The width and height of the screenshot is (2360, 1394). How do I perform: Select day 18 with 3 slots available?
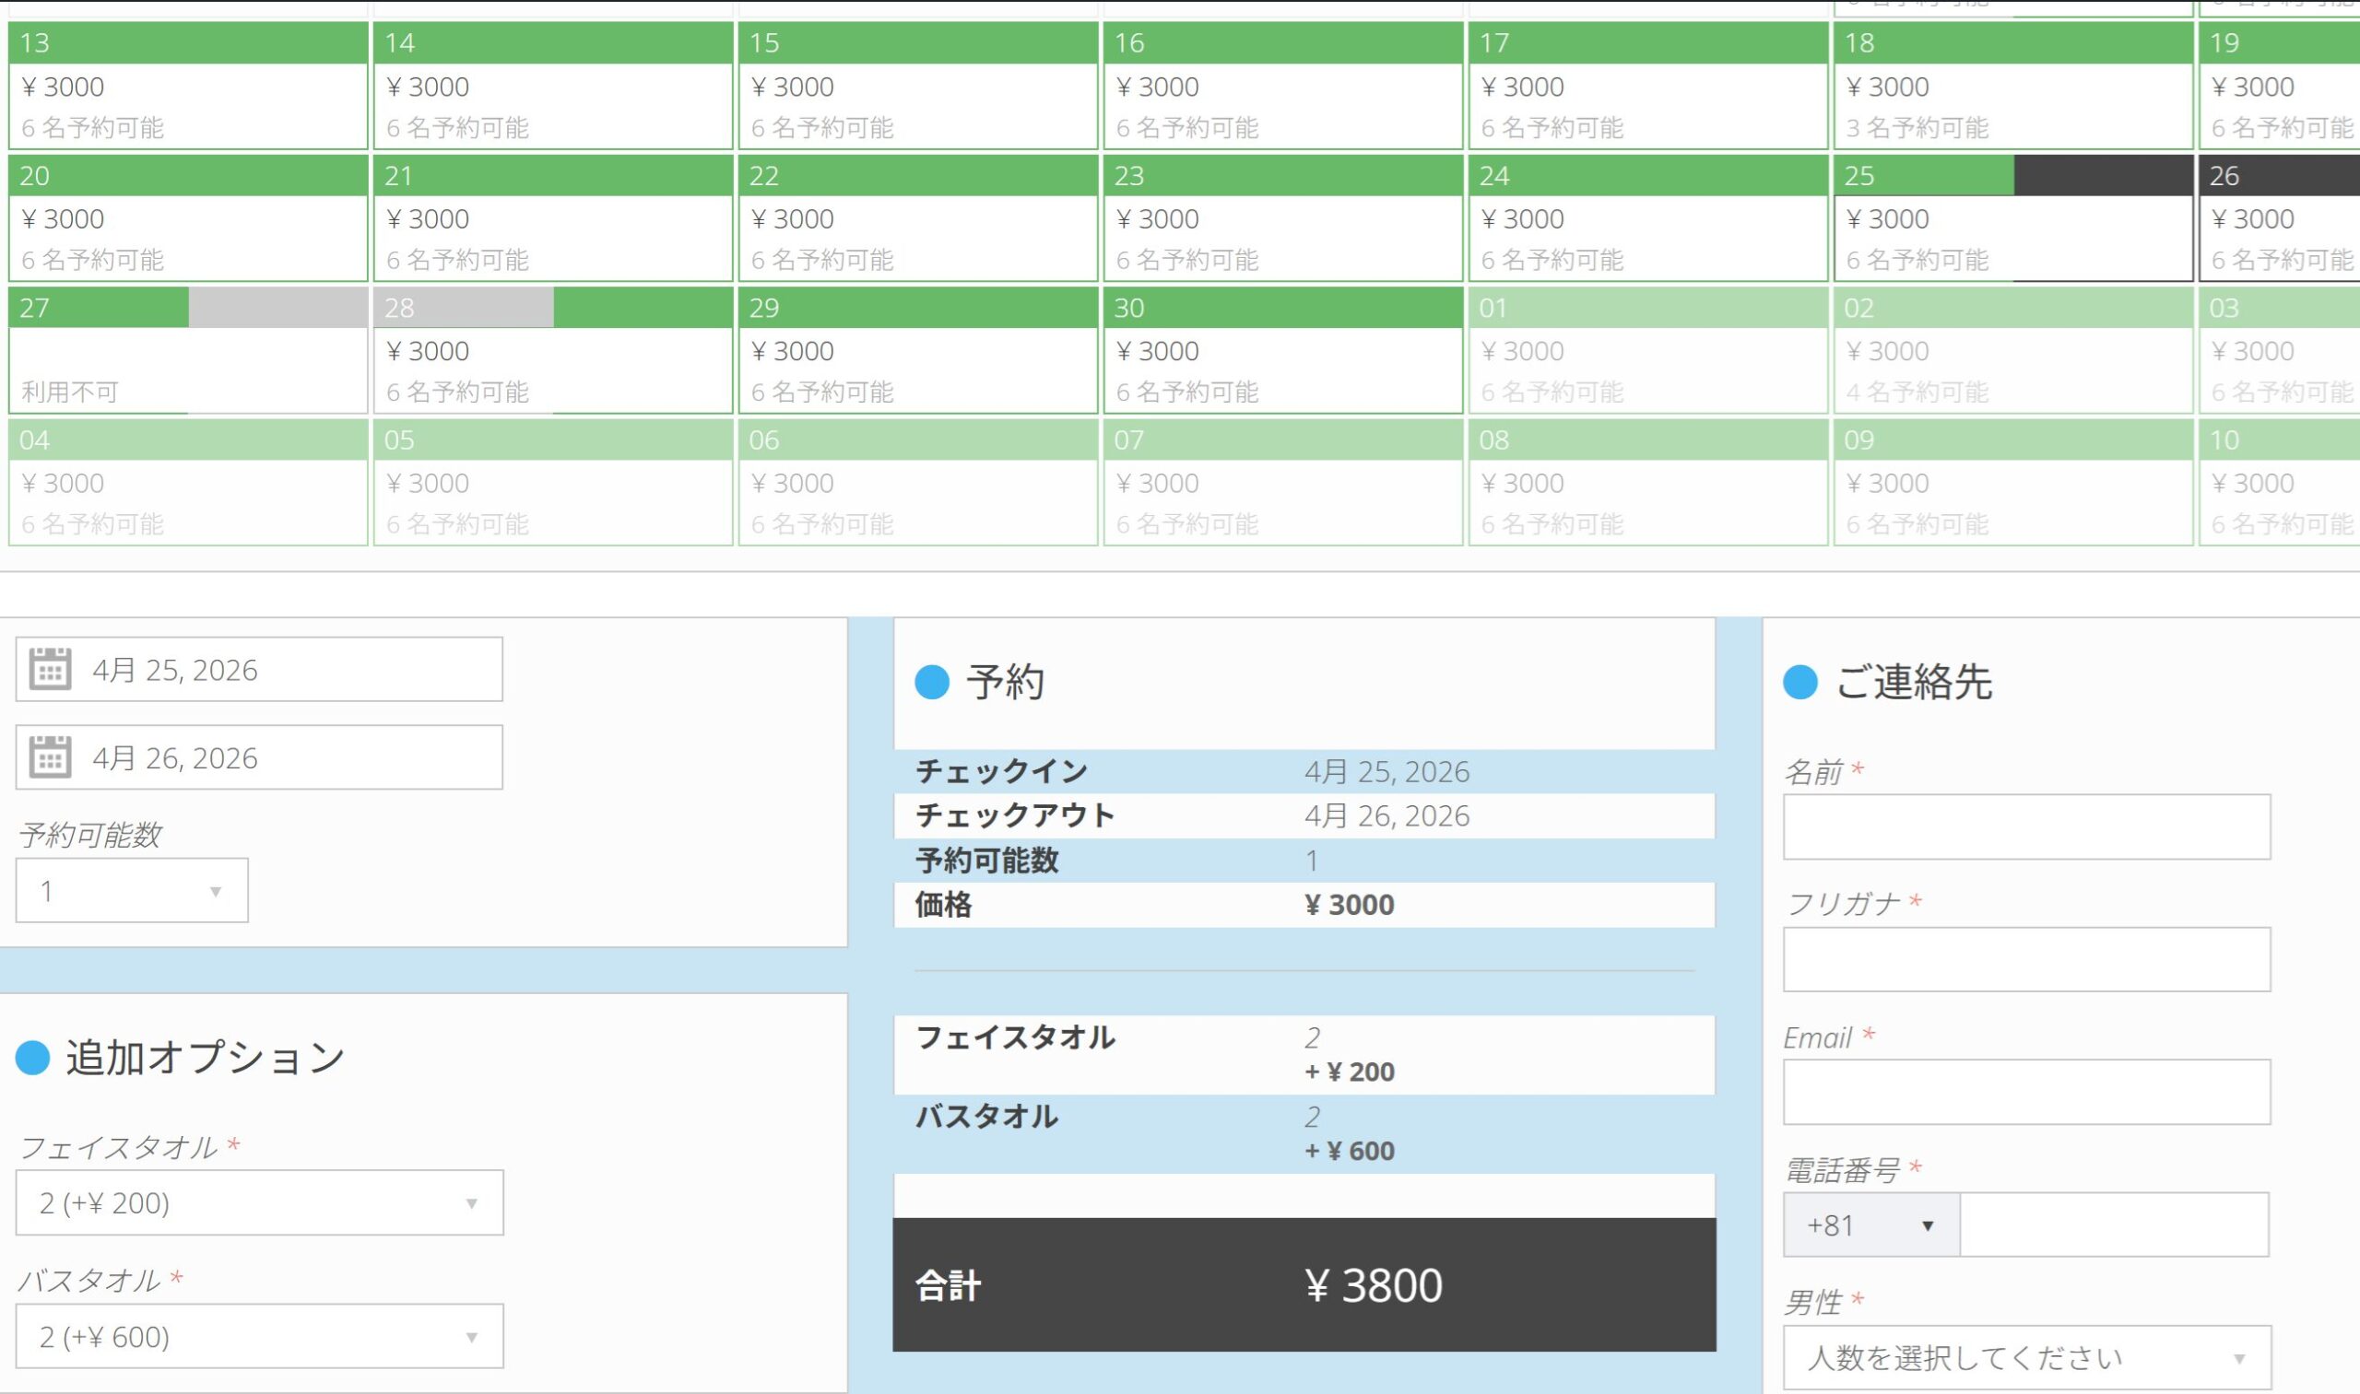[x=2013, y=87]
